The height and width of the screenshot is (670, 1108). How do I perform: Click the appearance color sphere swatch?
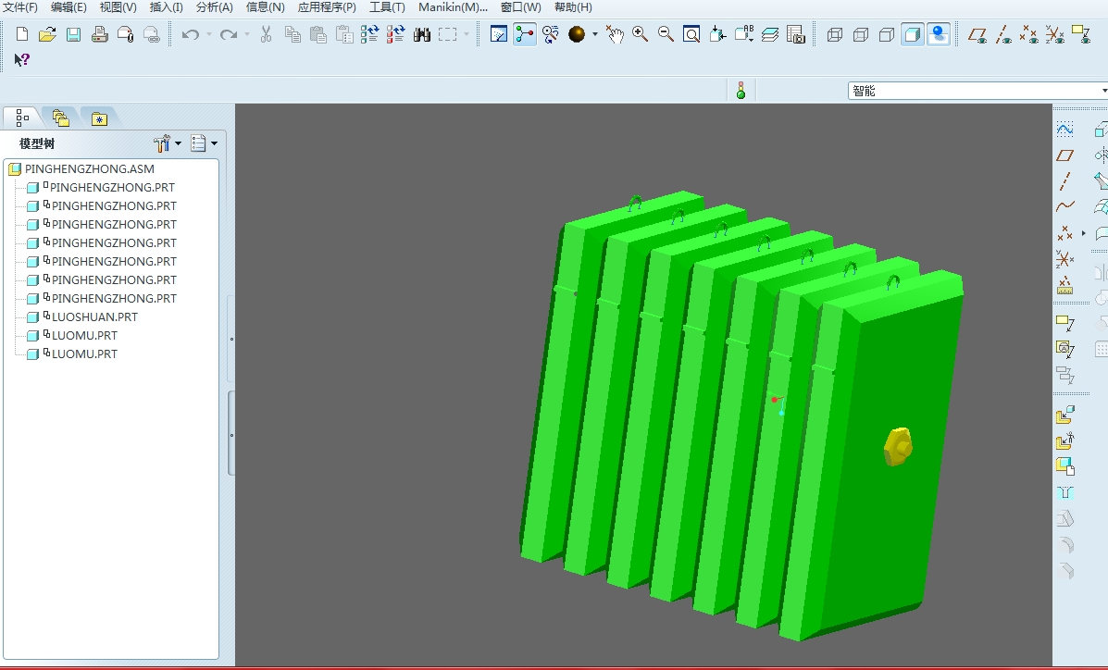577,35
